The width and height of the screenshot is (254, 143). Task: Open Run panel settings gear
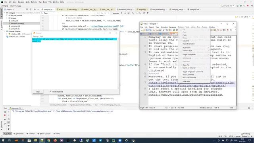(249, 108)
